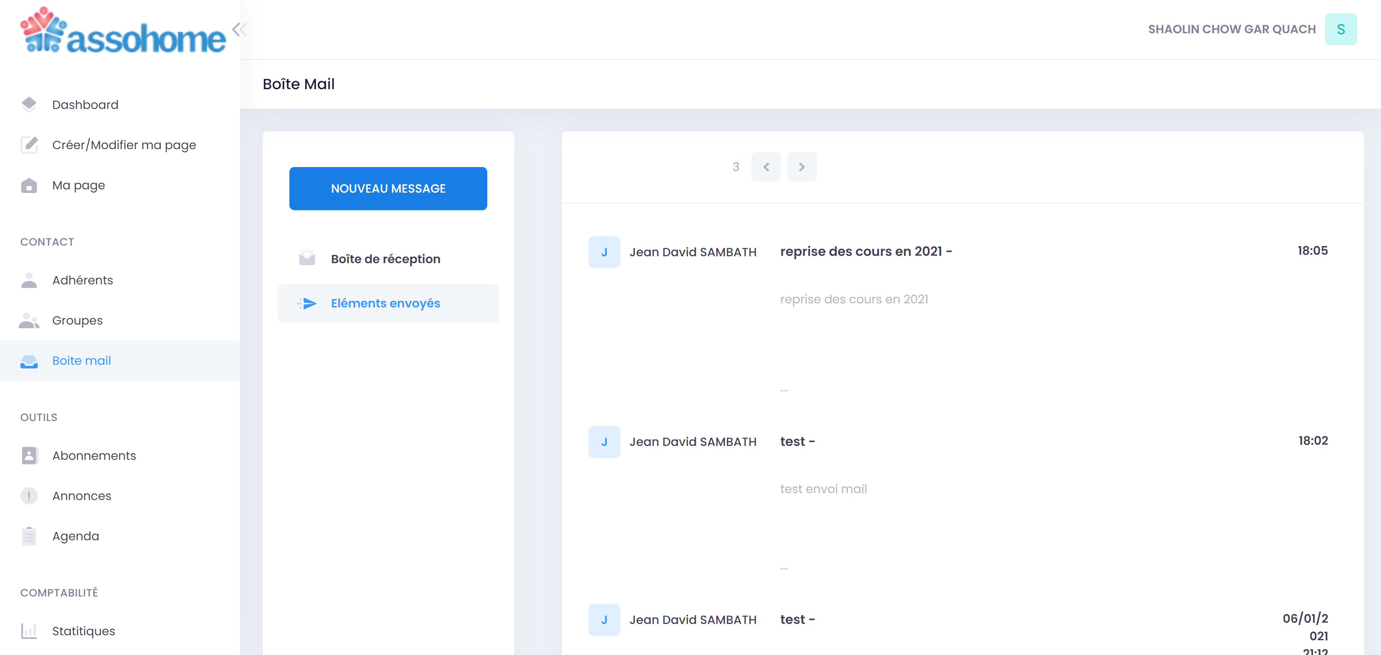Go to previous page of messages
This screenshot has width=1381, height=655.
766,167
